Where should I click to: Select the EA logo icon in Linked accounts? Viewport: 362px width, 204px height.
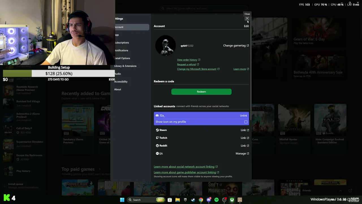(x=157, y=154)
